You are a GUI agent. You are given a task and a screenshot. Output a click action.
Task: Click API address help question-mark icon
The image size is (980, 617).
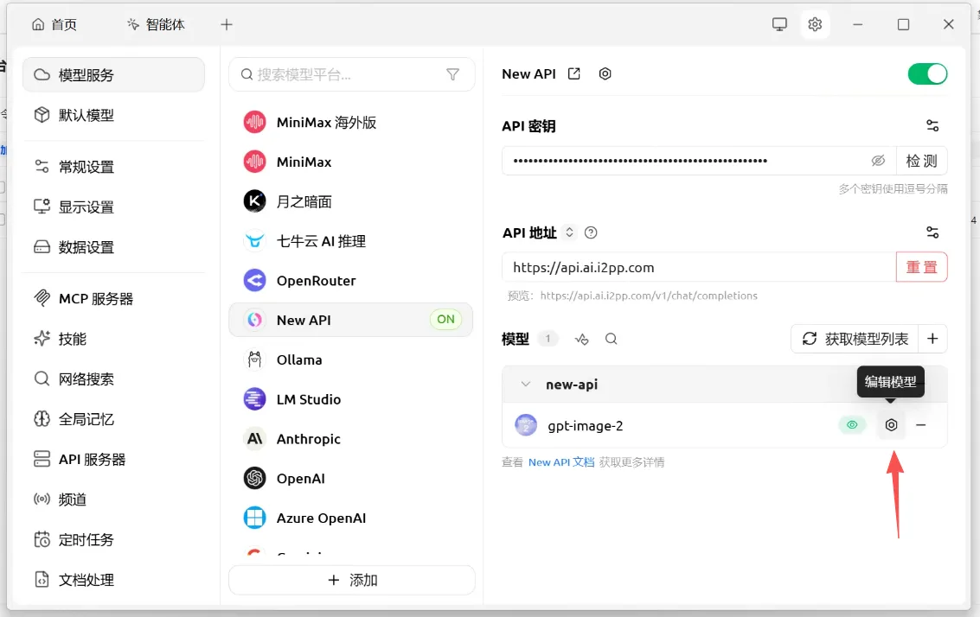[x=591, y=232]
